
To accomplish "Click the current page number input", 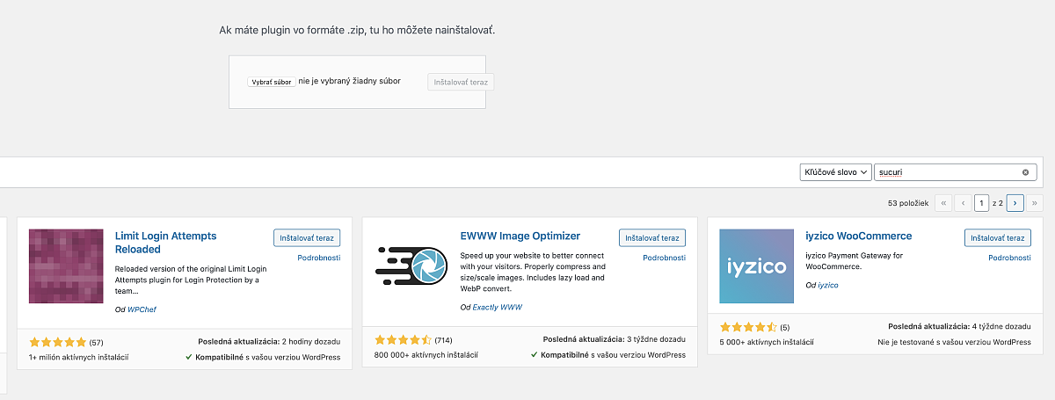I will point(983,203).
